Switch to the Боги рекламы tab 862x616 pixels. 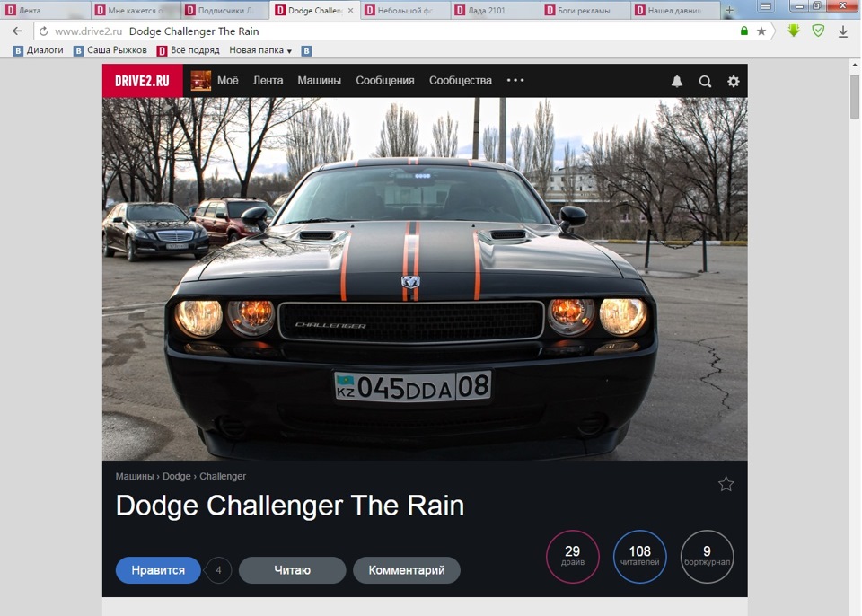click(x=586, y=10)
